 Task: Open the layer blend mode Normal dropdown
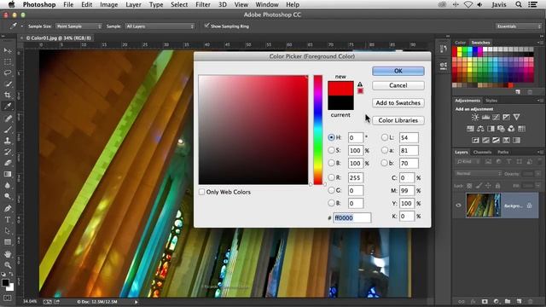click(478, 173)
